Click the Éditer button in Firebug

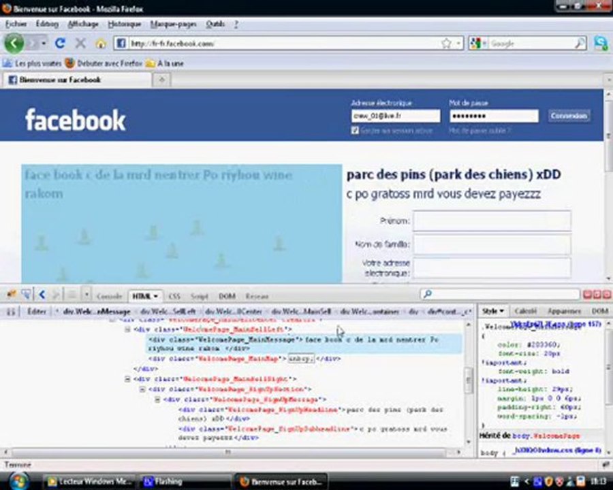point(37,312)
